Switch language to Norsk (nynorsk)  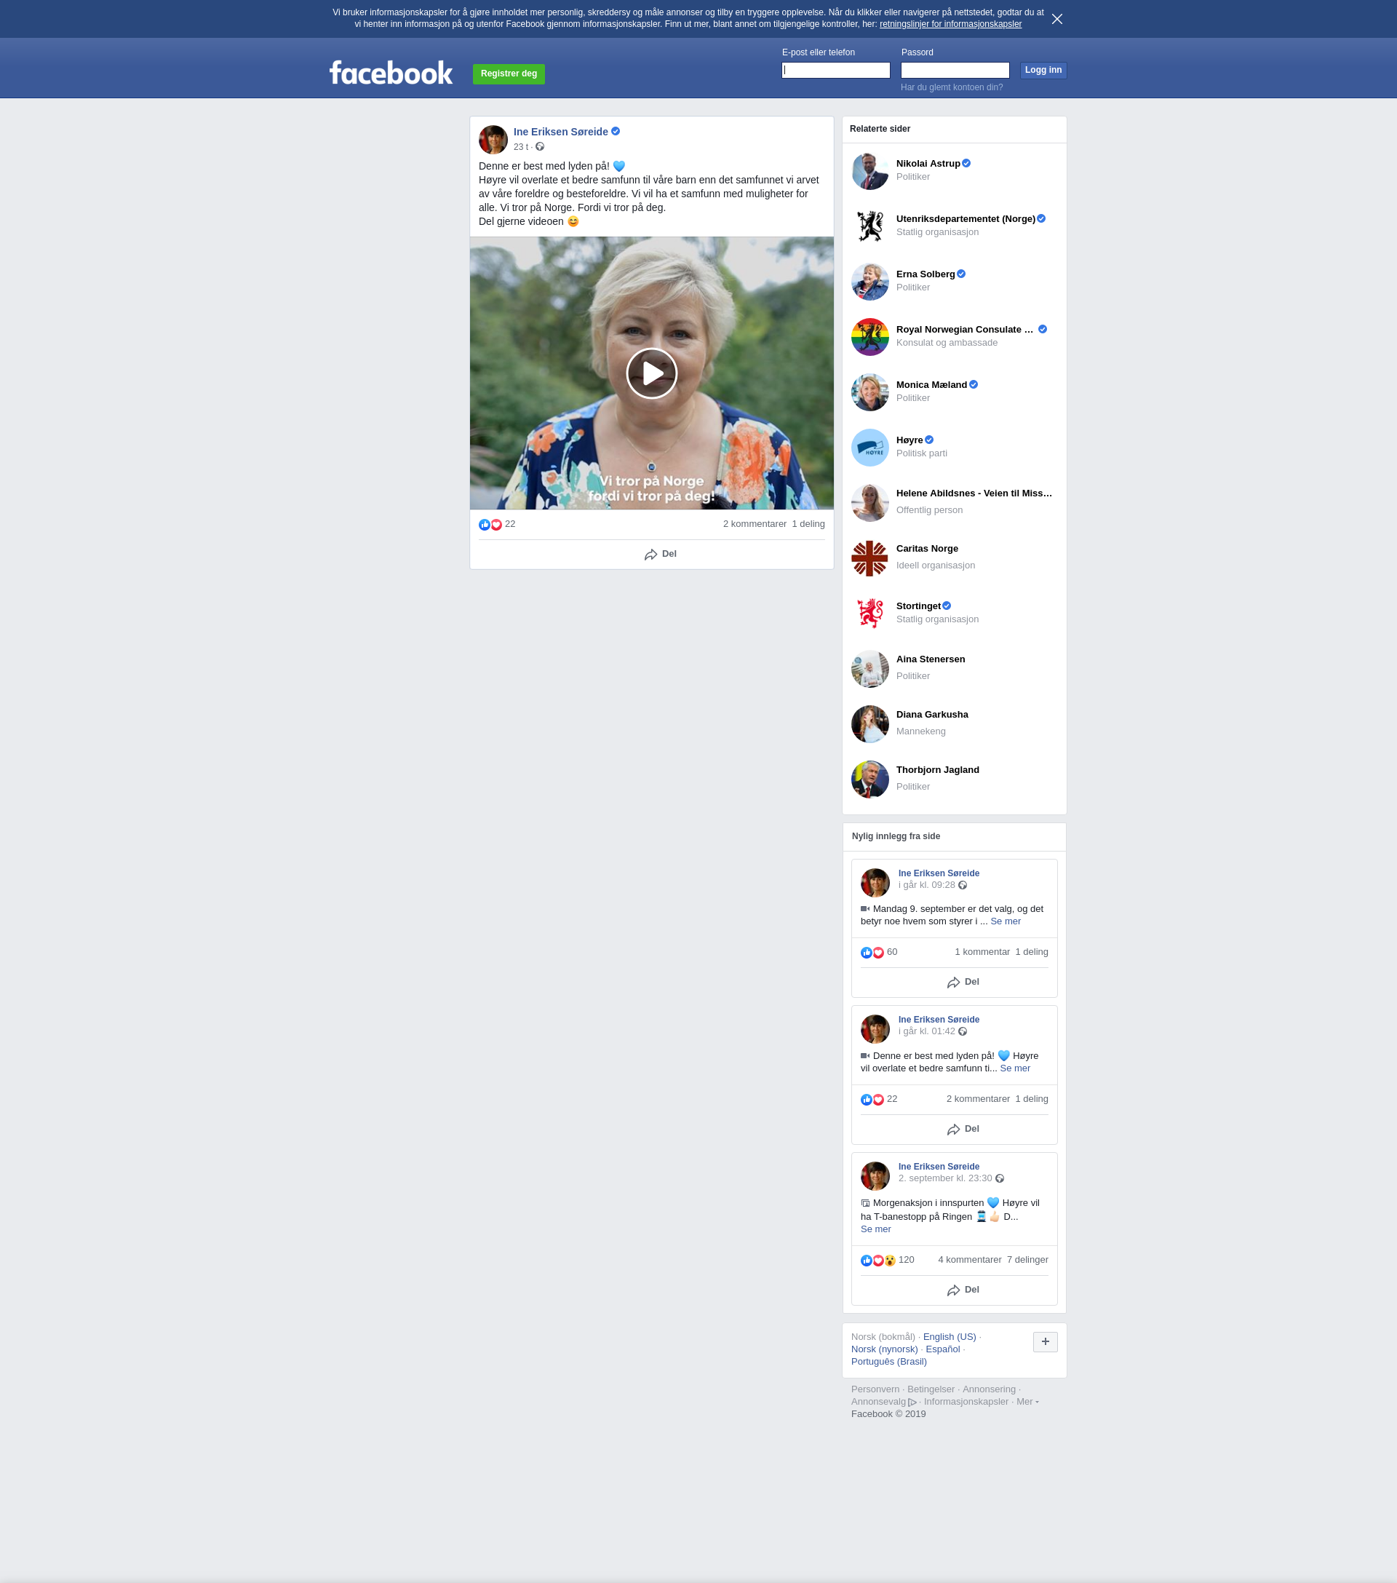(883, 1350)
